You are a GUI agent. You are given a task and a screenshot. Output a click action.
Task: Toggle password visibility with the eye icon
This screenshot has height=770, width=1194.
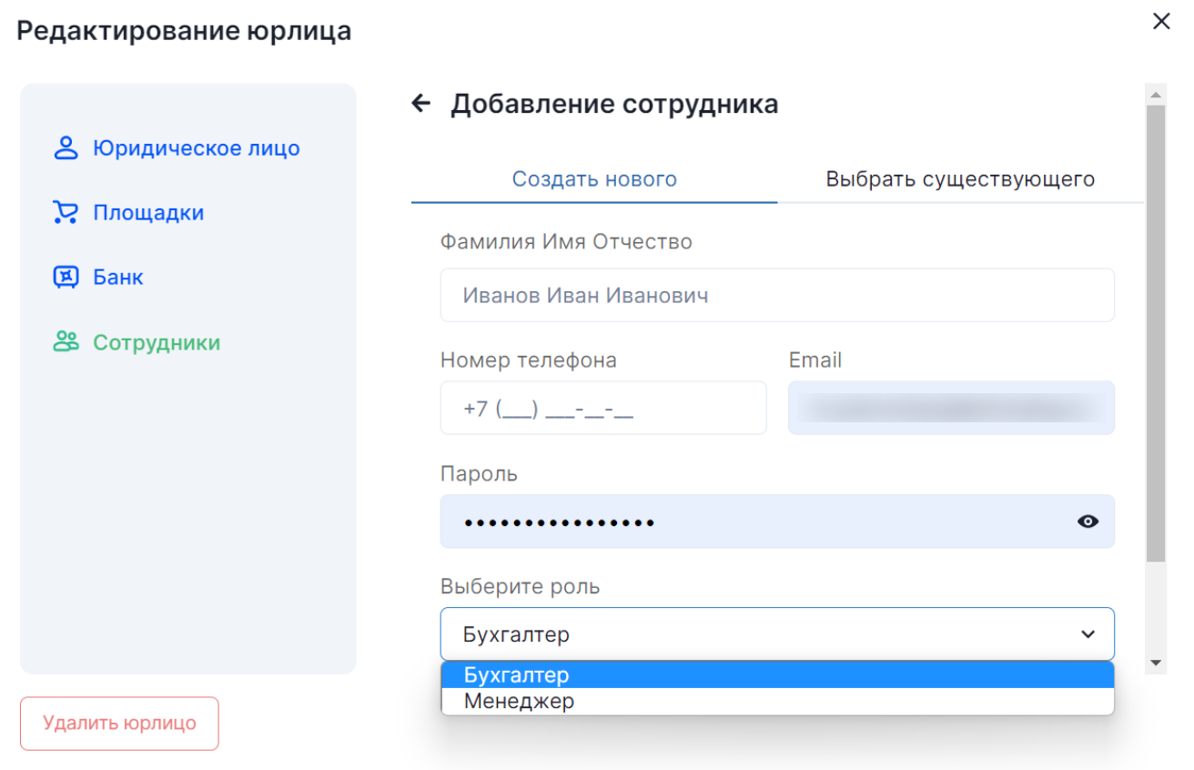(1088, 522)
